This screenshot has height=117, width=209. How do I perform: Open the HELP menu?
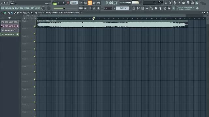(x=38, y=8)
